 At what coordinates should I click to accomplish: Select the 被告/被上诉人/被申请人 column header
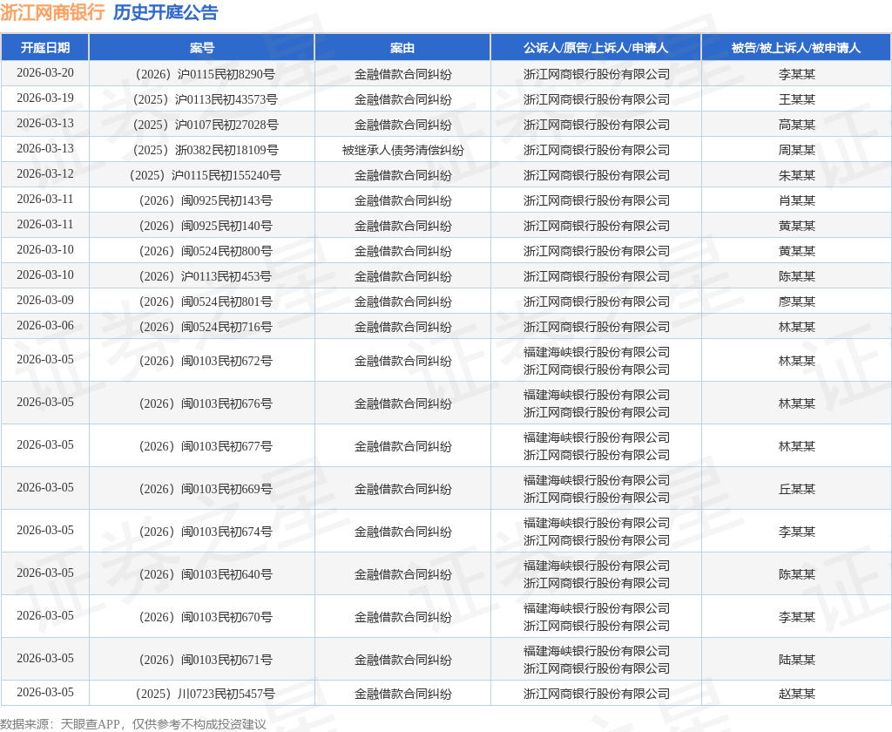point(796,48)
